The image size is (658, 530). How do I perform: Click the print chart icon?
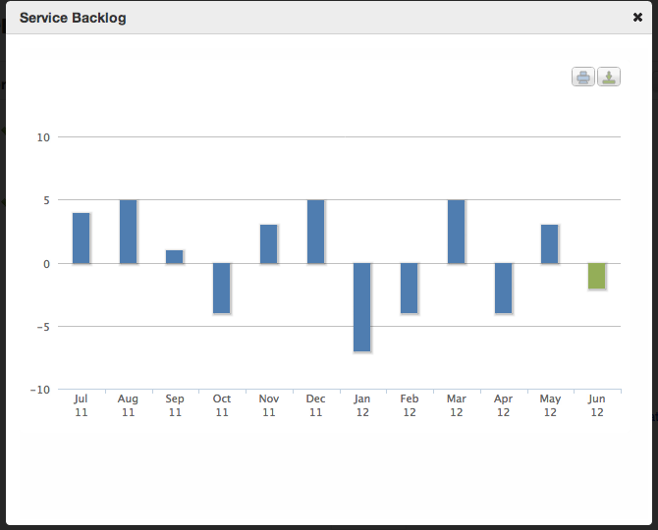tap(583, 78)
